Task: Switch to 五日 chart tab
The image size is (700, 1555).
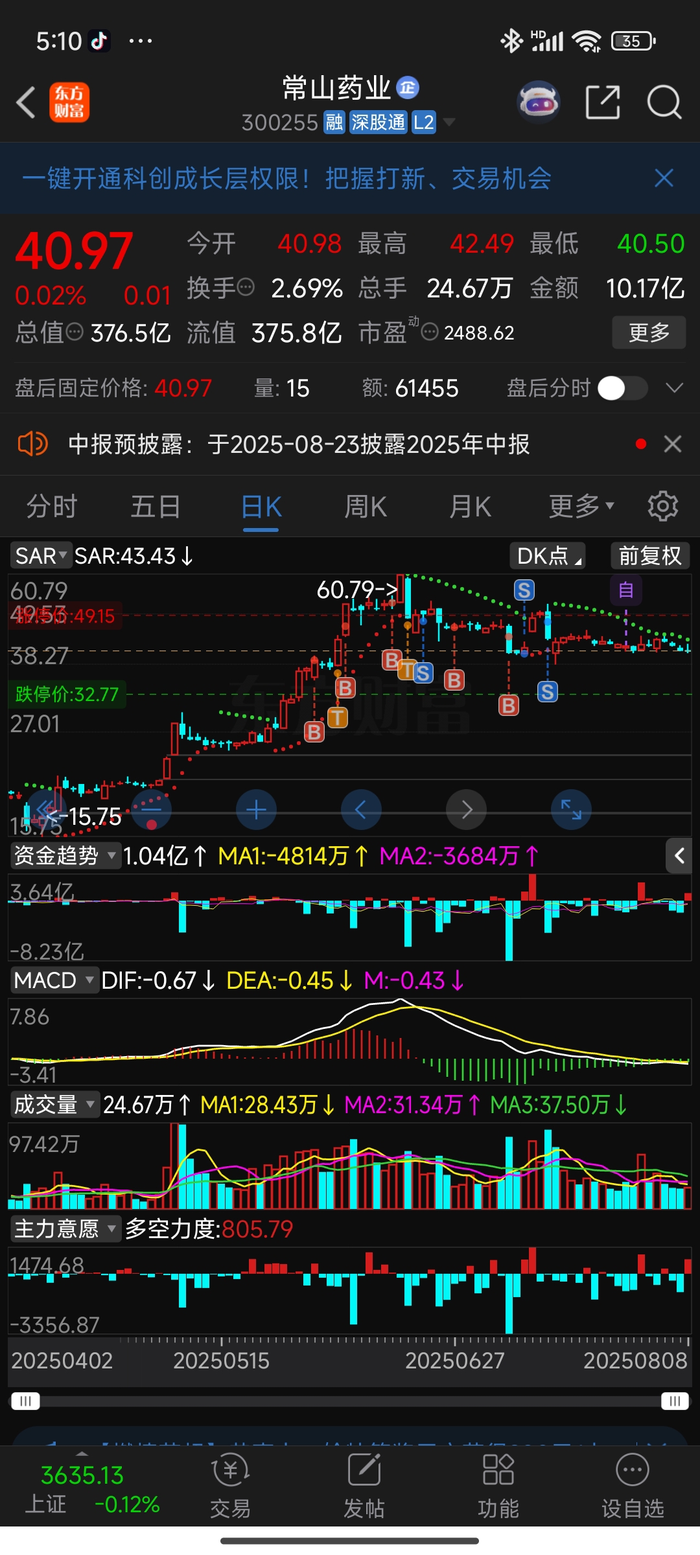Action: (156, 507)
